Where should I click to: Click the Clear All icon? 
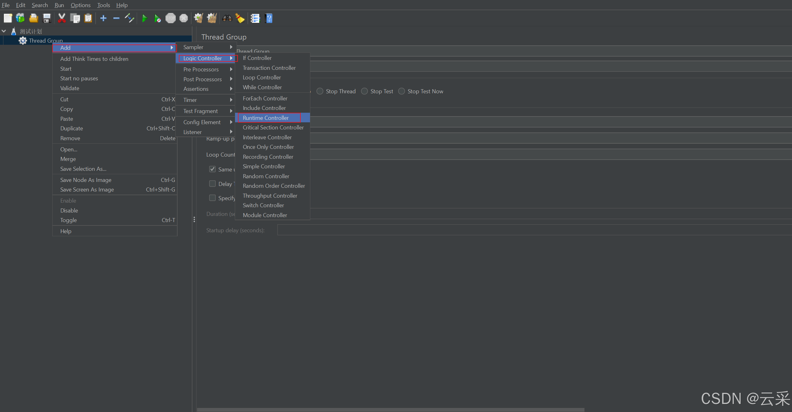212,18
